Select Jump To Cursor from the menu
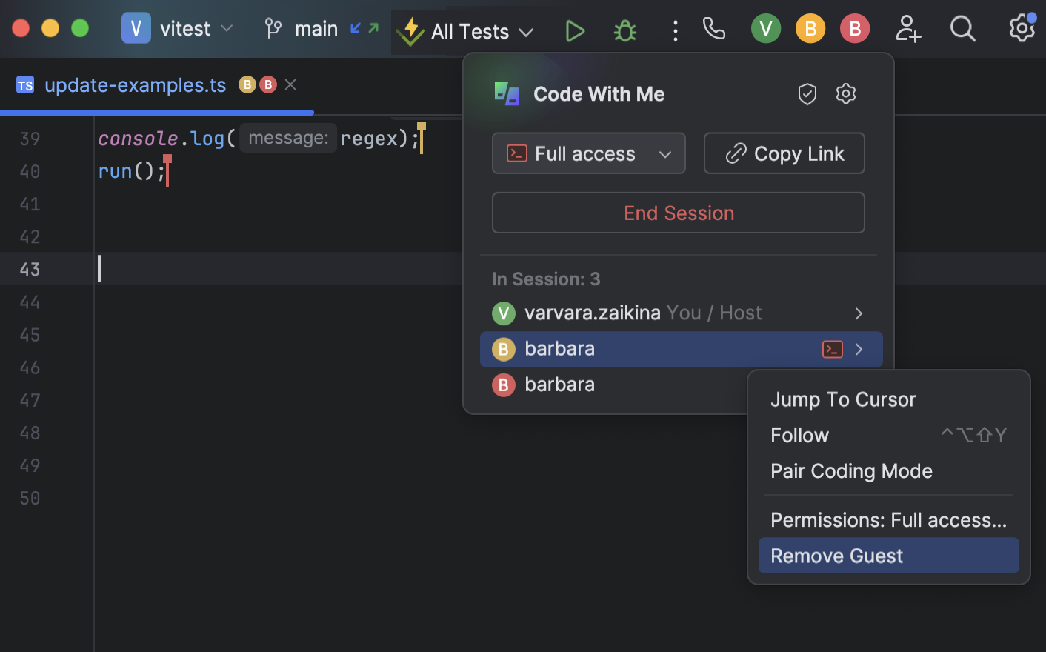Viewport: 1046px width, 652px height. coord(843,399)
